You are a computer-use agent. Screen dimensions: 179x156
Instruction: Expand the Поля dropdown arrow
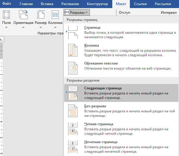point(6,27)
